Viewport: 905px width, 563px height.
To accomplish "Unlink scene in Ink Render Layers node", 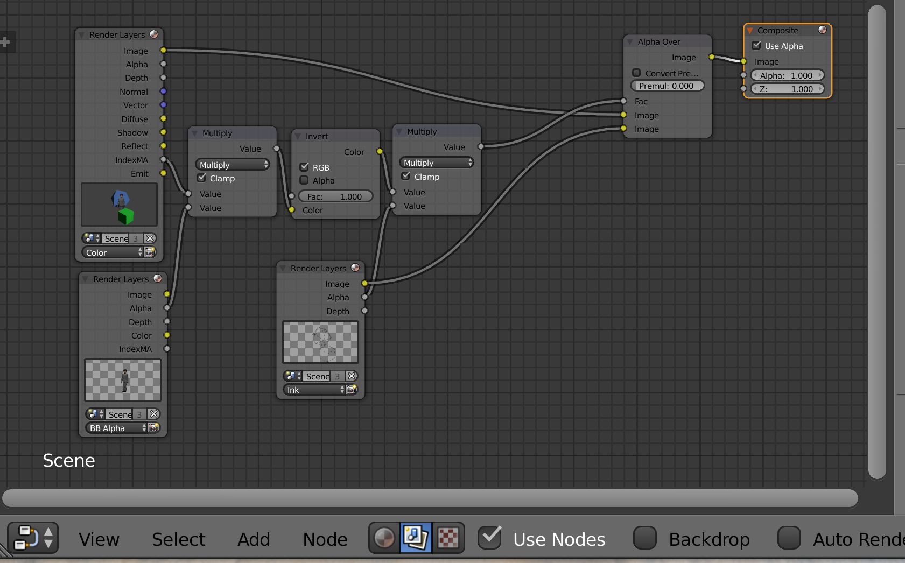I will point(352,376).
